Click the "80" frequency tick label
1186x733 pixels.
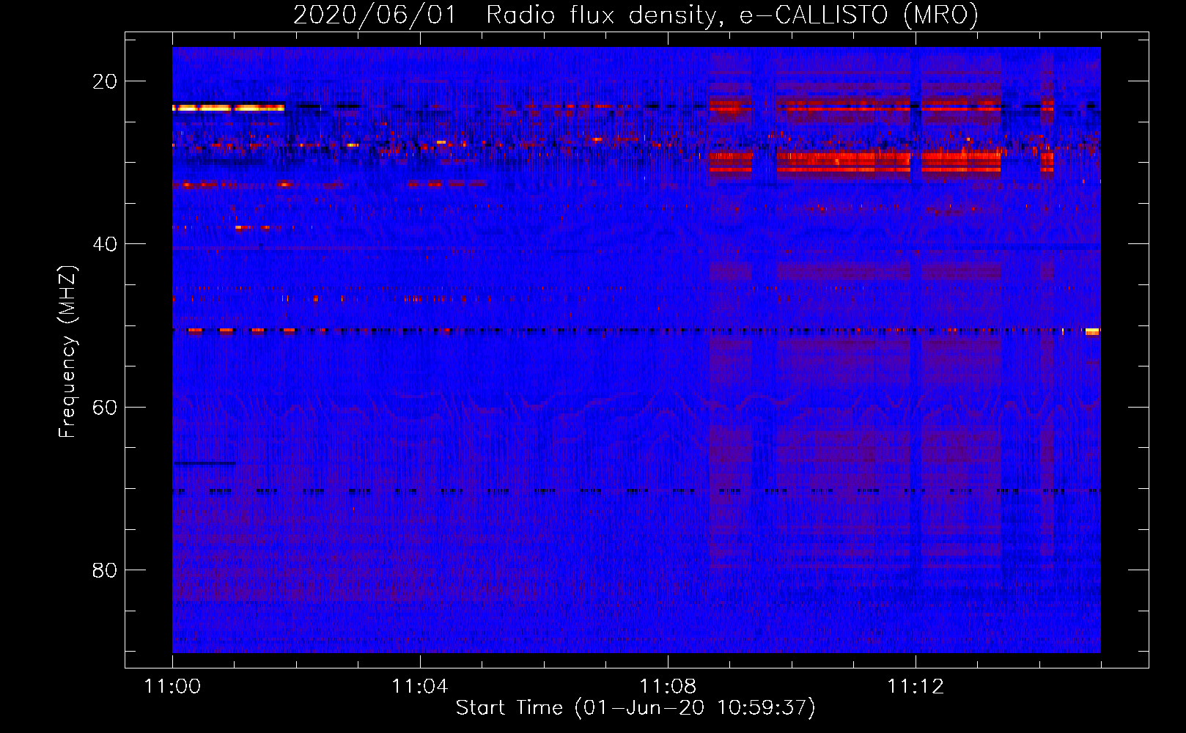tap(105, 570)
